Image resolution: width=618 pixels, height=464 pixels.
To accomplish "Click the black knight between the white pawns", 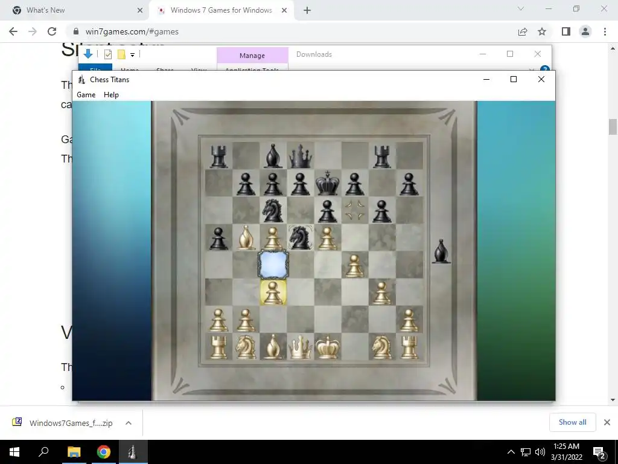I will click(301, 237).
